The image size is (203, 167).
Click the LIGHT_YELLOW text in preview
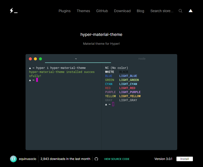click(130, 96)
